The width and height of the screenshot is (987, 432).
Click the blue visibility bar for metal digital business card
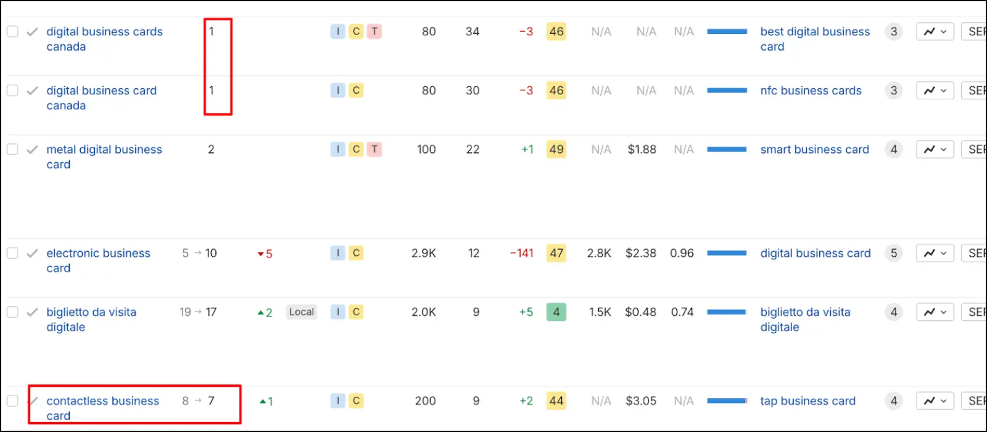tap(728, 149)
